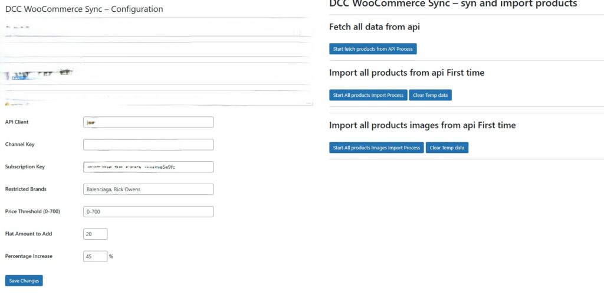The image size is (604, 294).
Task: Click Start fetch products from API Process button
Action: pyautogui.click(x=373, y=49)
